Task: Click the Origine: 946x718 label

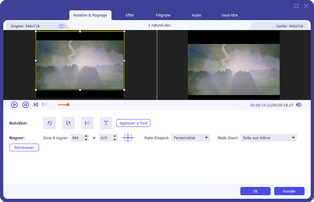Action: pos(25,26)
